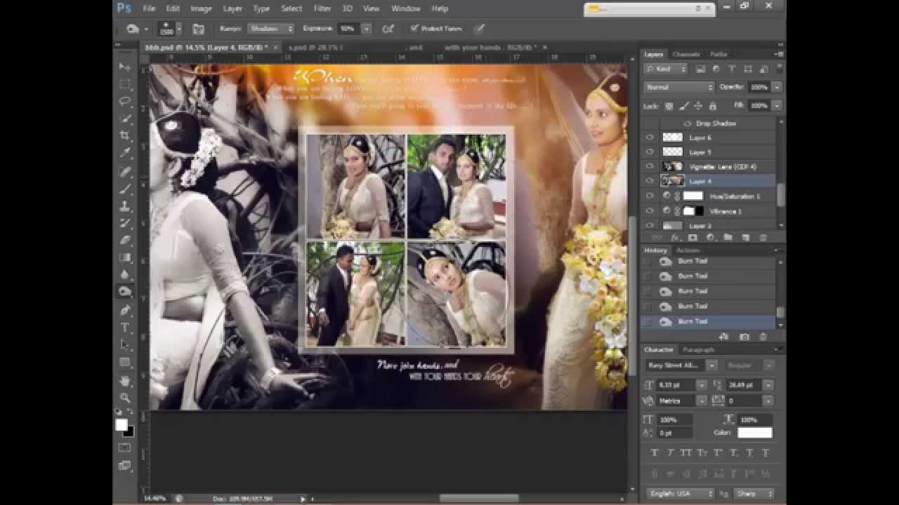Toggle Drop Shadow effect visibility
This screenshot has width=899, height=505.
click(x=688, y=123)
